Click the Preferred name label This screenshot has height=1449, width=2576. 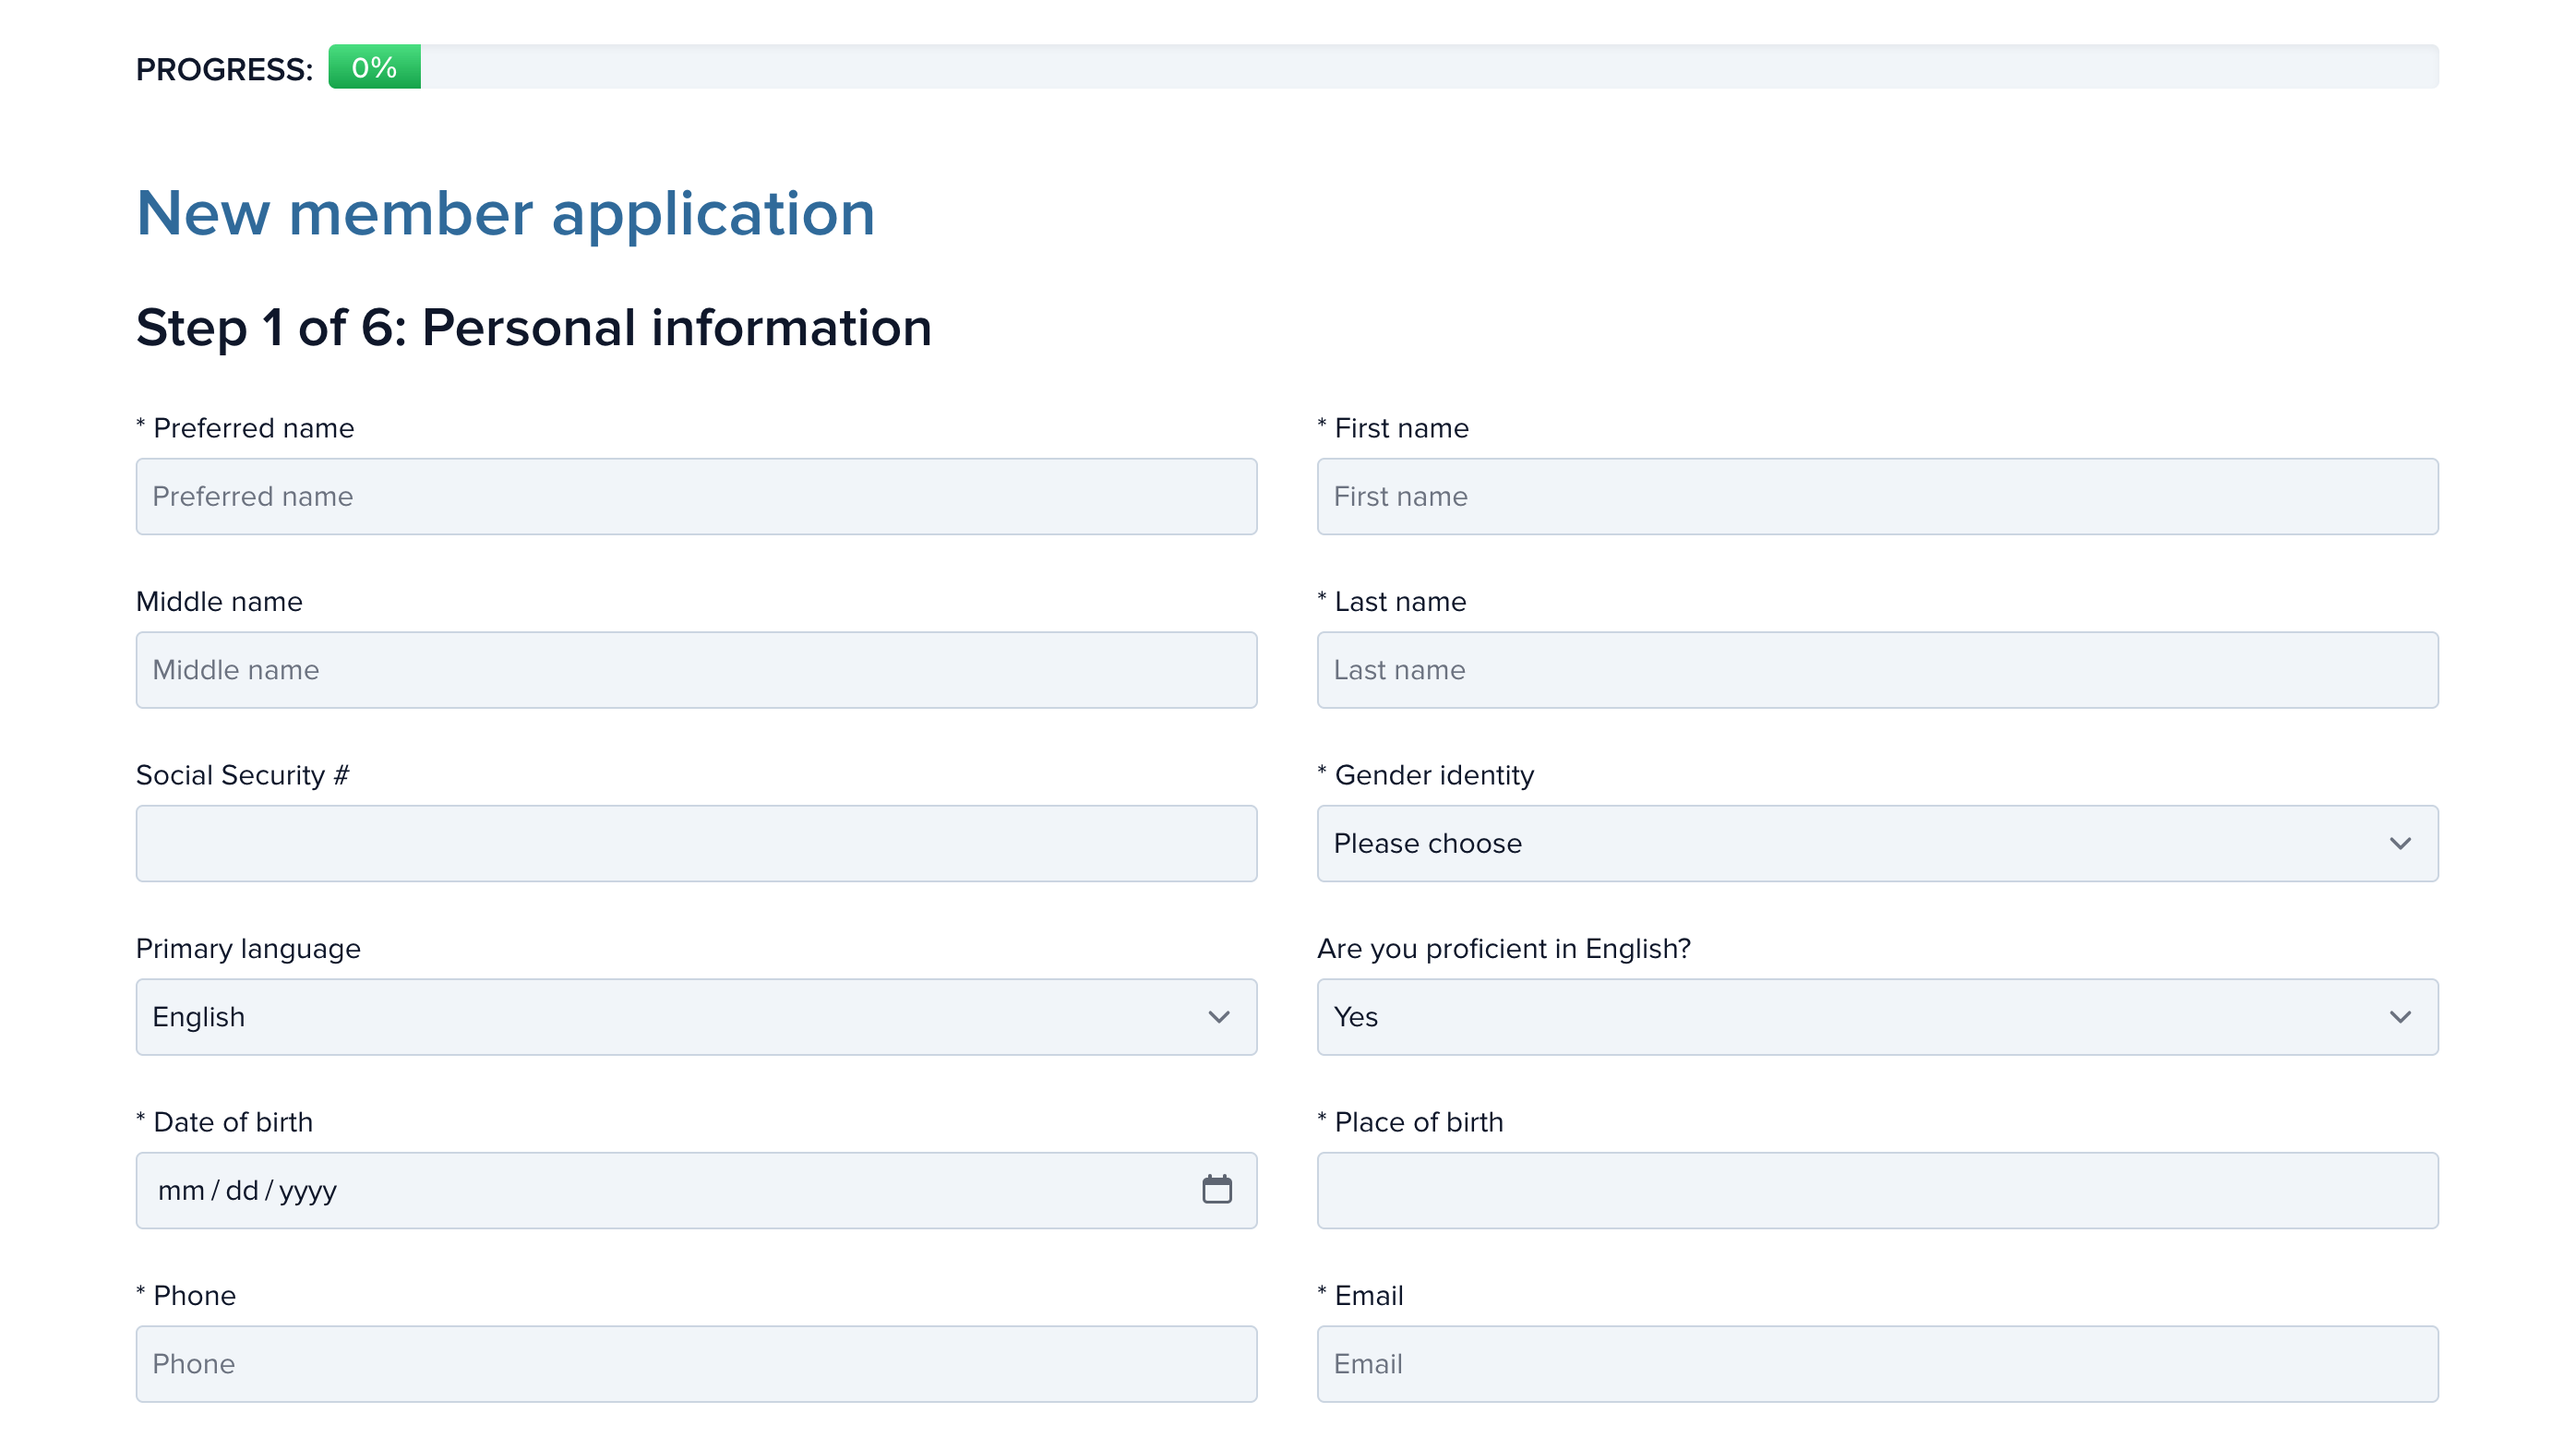245,428
